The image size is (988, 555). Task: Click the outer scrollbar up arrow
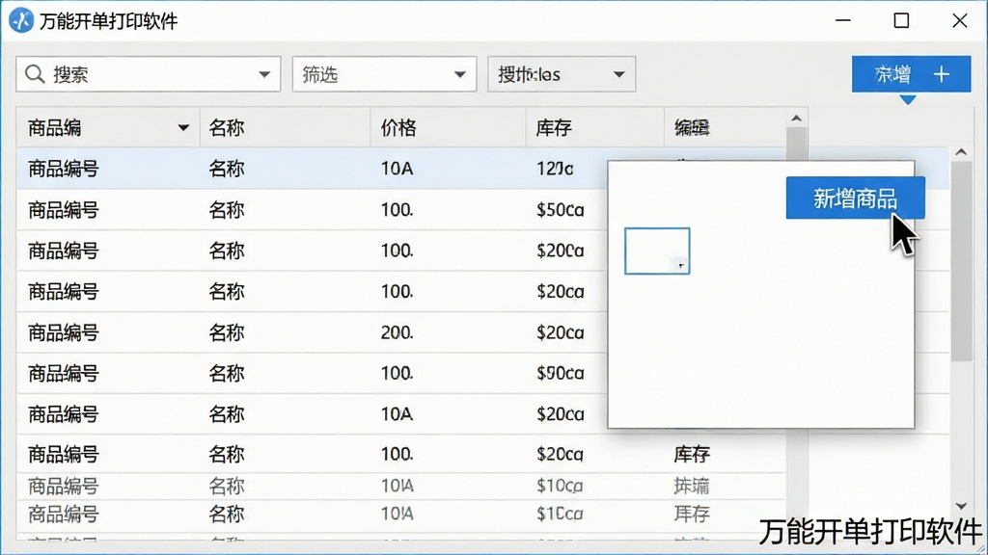[961, 151]
